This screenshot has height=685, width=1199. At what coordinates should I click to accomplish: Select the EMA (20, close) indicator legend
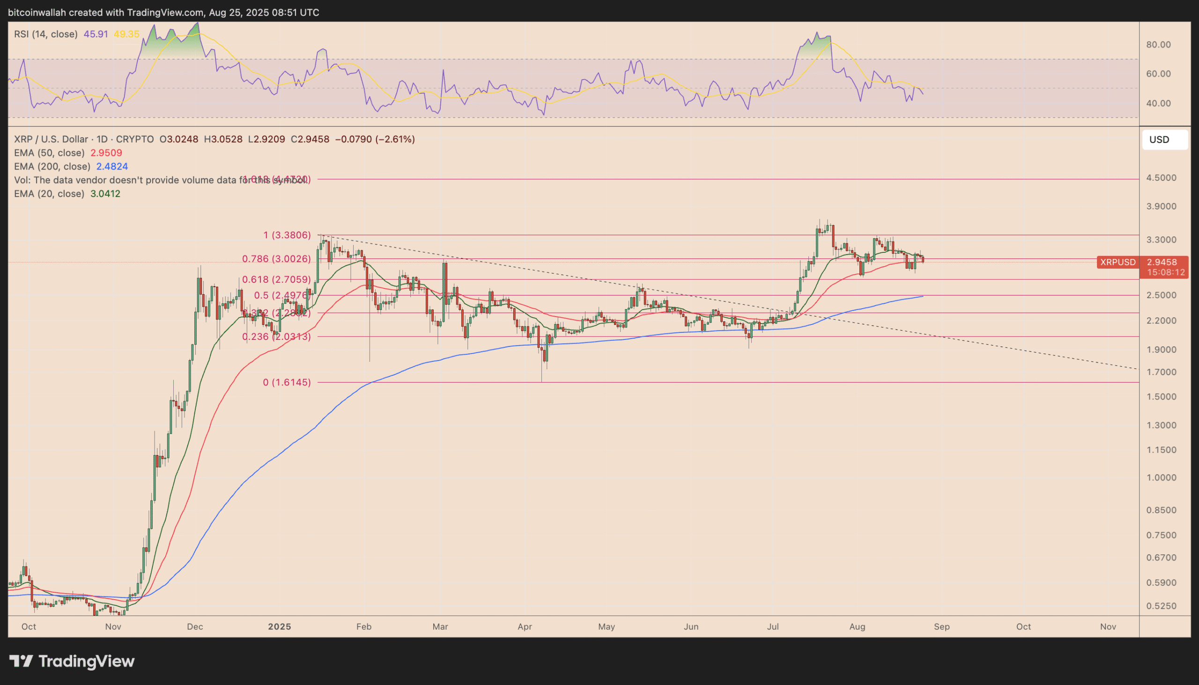click(48, 193)
